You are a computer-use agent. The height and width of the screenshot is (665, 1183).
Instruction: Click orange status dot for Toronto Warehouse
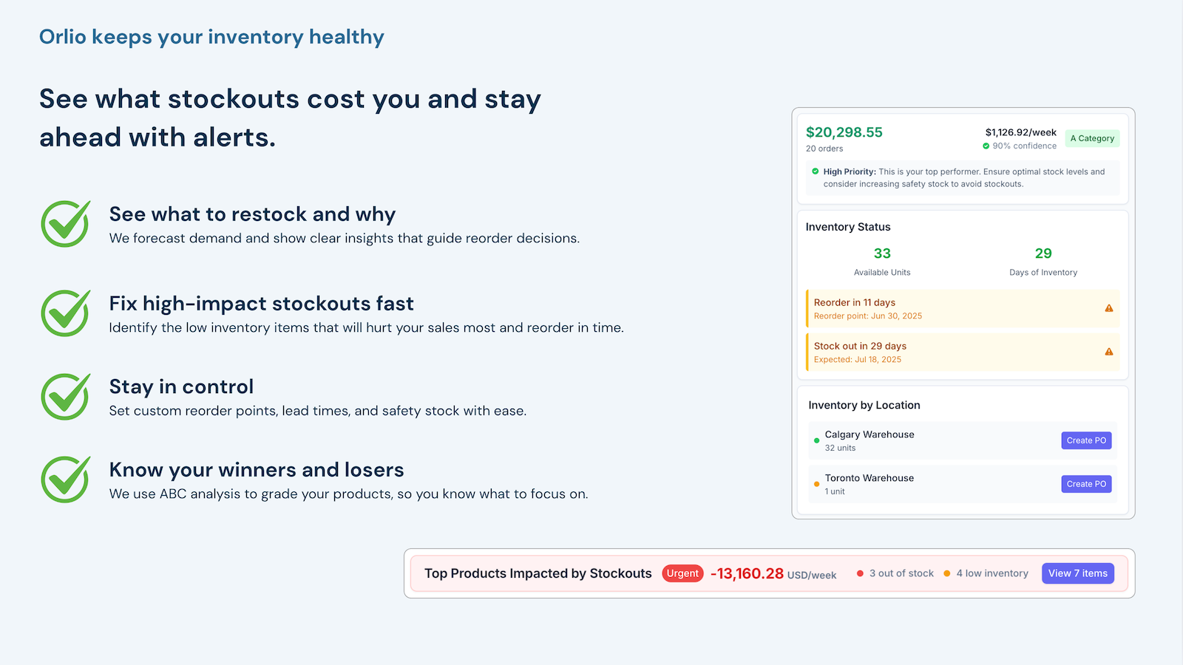816,484
